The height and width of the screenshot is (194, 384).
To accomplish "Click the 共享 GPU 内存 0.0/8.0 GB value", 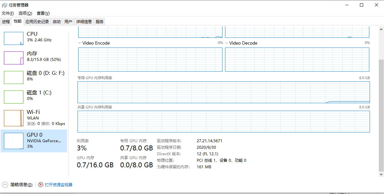I will pyautogui.click(x=136, y=165).
